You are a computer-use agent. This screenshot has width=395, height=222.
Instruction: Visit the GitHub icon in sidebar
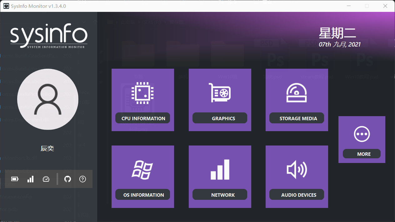[67, 179]
